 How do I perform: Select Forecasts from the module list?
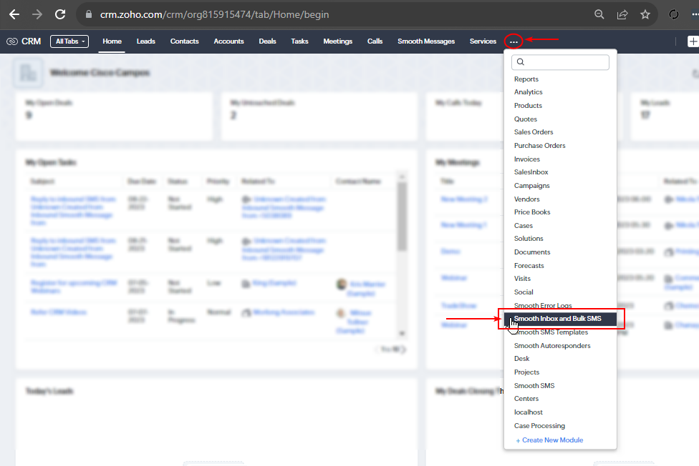pyautogui.click(x=529, y=266)
